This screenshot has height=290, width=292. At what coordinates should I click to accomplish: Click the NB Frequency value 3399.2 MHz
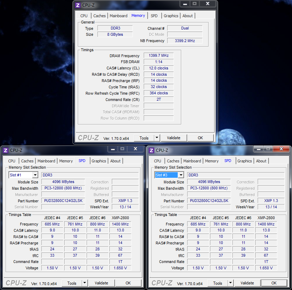185,41
